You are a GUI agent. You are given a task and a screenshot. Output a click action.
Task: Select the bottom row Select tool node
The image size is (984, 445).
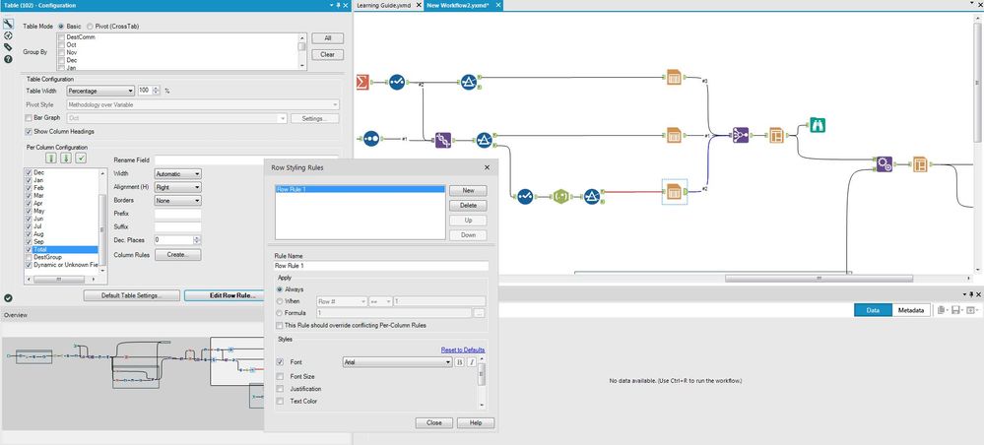tap(525, 197)
